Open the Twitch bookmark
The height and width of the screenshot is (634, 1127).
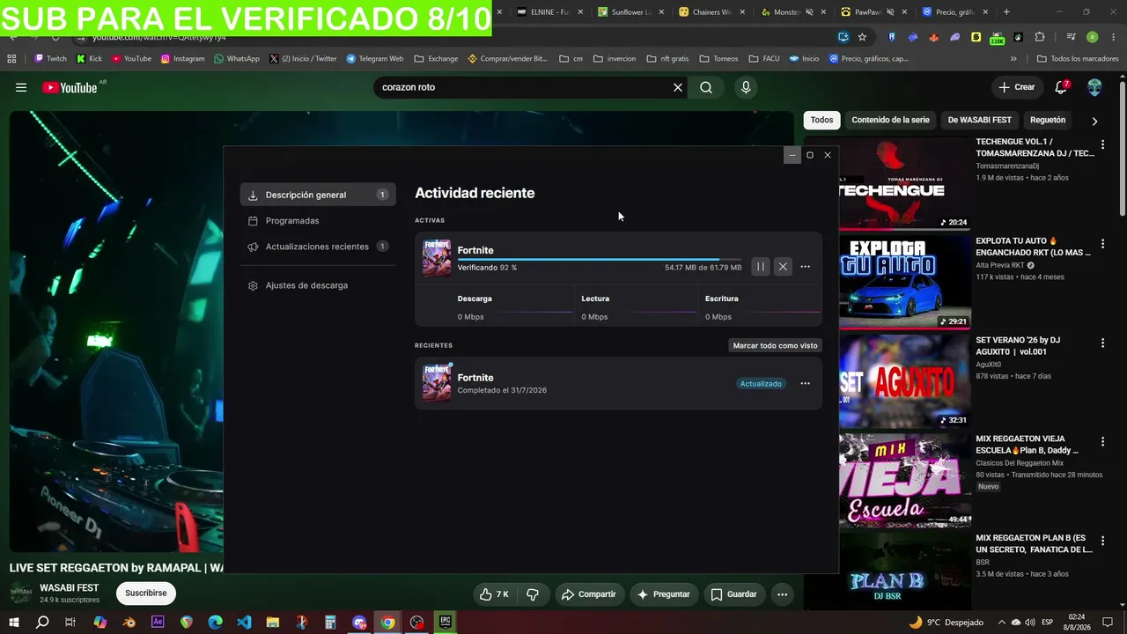coord(50,59)
